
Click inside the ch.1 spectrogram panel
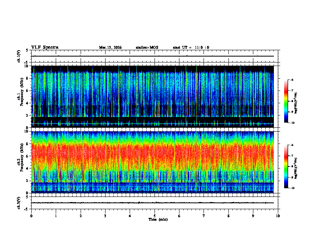(x=153, y=96)
